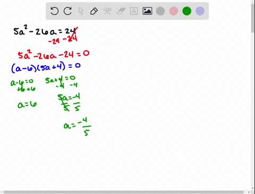Select the pen drawing tool

coord(94,11)
